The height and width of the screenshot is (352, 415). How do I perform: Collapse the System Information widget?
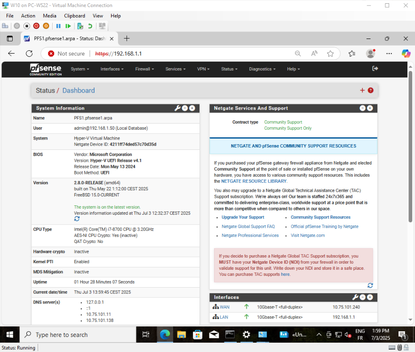(x=185, y=108)
